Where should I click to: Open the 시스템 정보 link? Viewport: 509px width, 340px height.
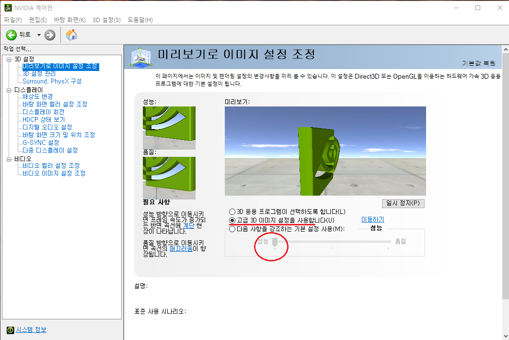(31, 329)
